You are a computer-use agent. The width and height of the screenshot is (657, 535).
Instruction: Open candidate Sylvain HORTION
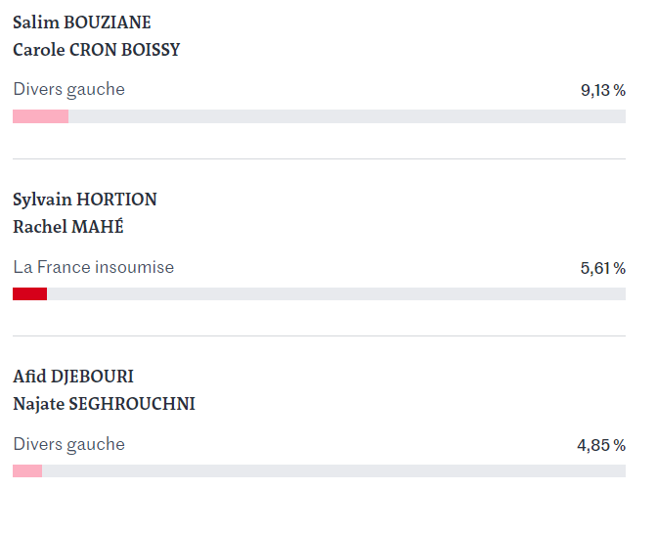85,200
